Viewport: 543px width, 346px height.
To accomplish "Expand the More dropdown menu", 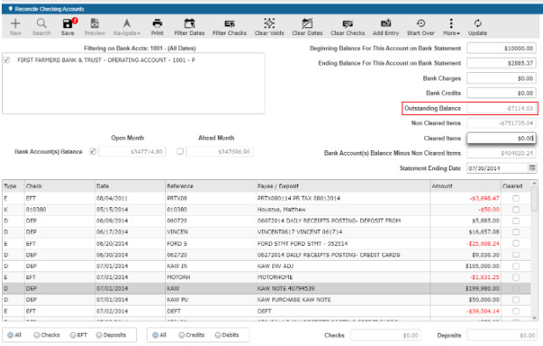I will pos(451,27).
